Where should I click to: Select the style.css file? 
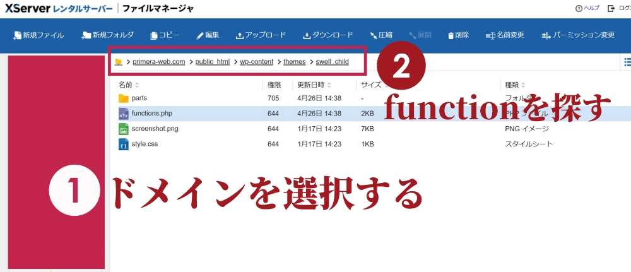point(145,144)
